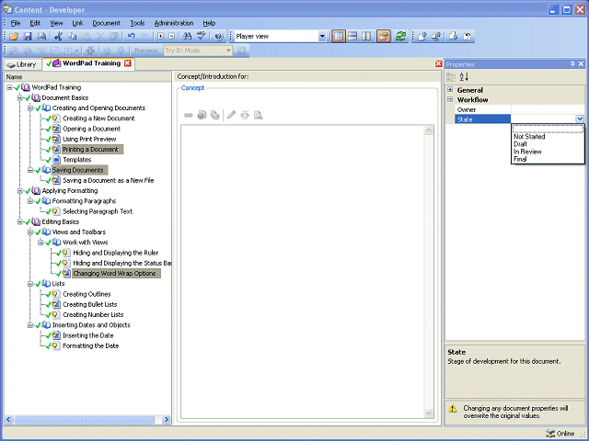
Task: Open the Player view dropdown
Action: (x=322, y=37)
